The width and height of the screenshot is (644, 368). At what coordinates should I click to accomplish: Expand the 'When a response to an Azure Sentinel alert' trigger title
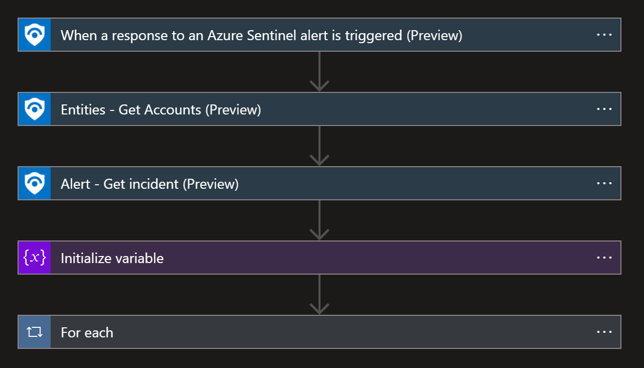point(261,35)
